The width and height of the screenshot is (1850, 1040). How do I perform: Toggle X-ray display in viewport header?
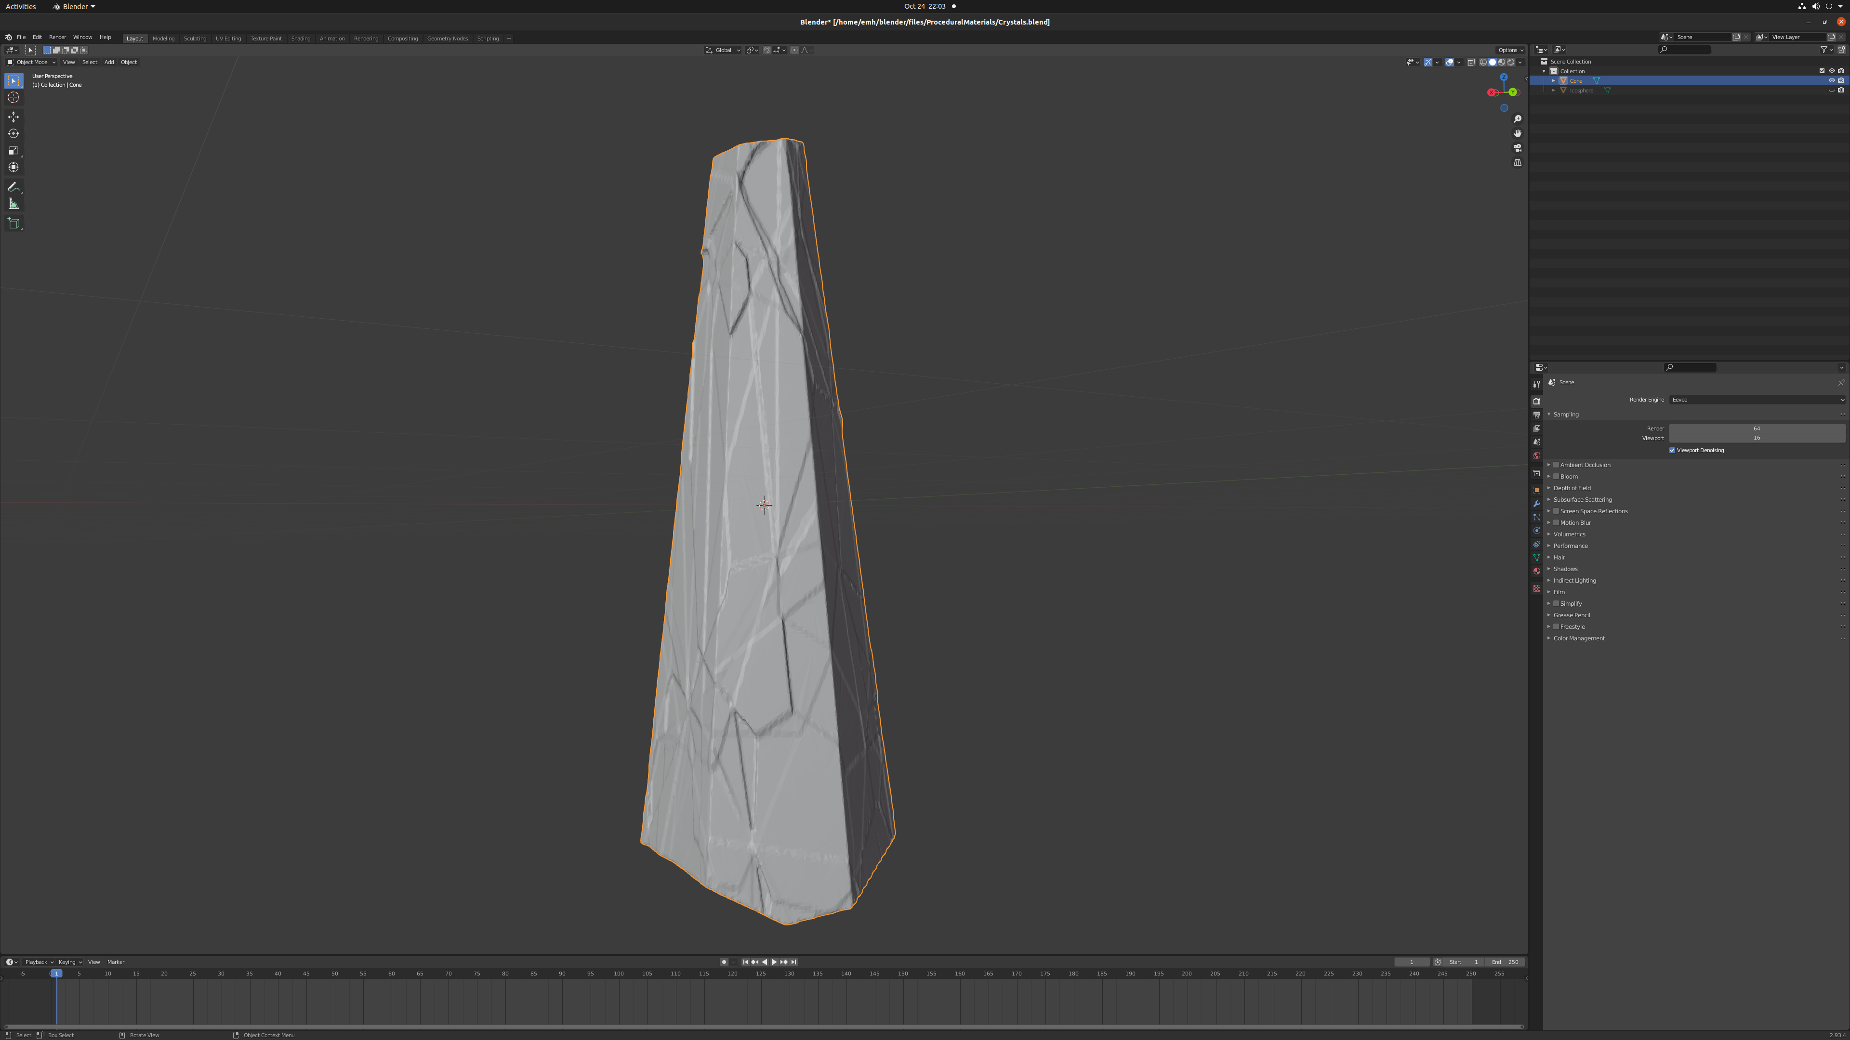tap(1471, 63)
